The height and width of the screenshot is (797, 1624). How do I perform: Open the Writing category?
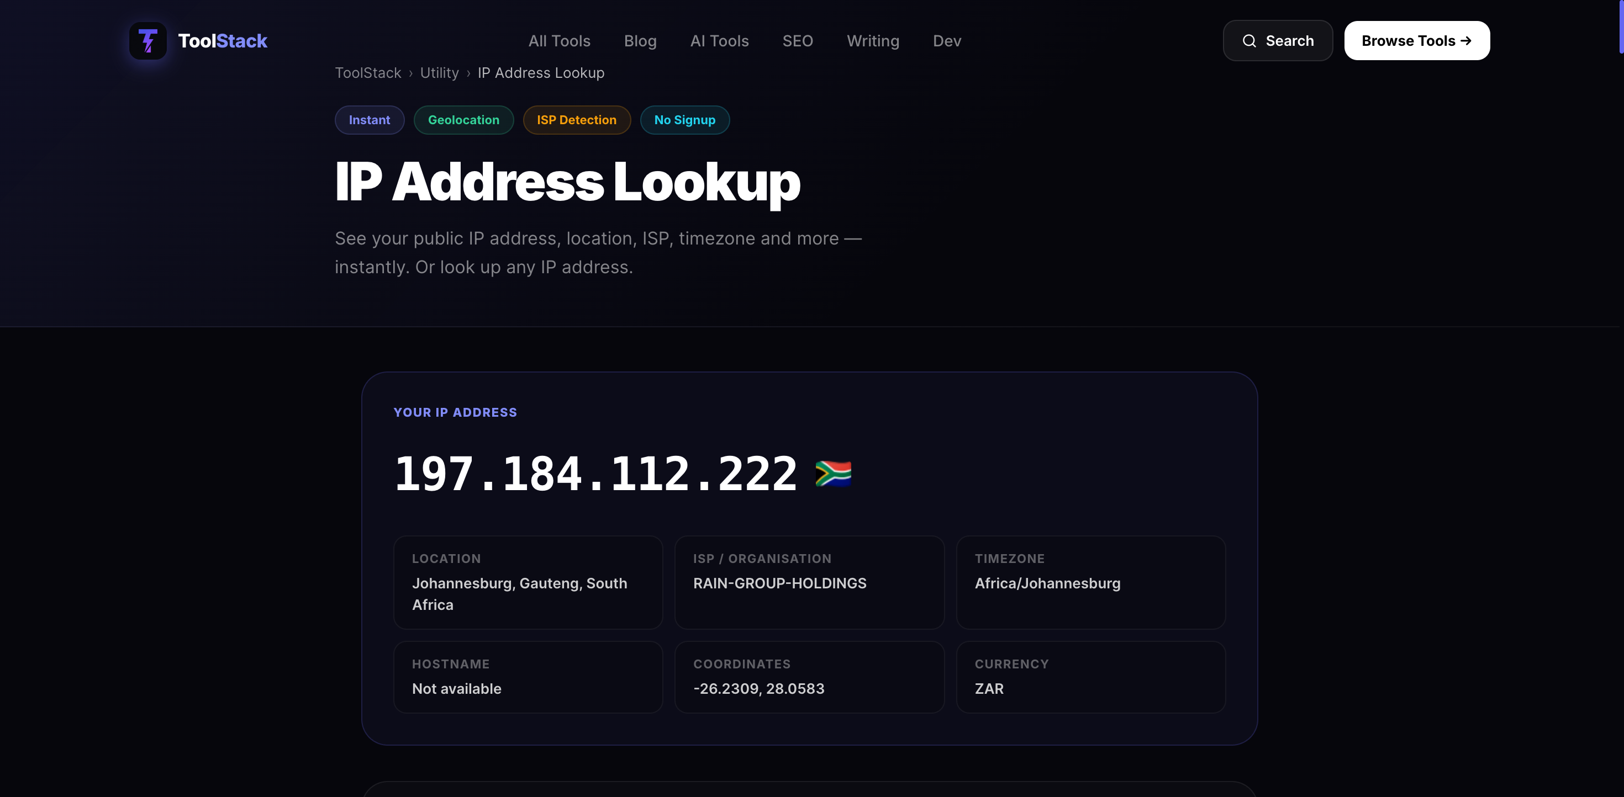tap(873, 41)
